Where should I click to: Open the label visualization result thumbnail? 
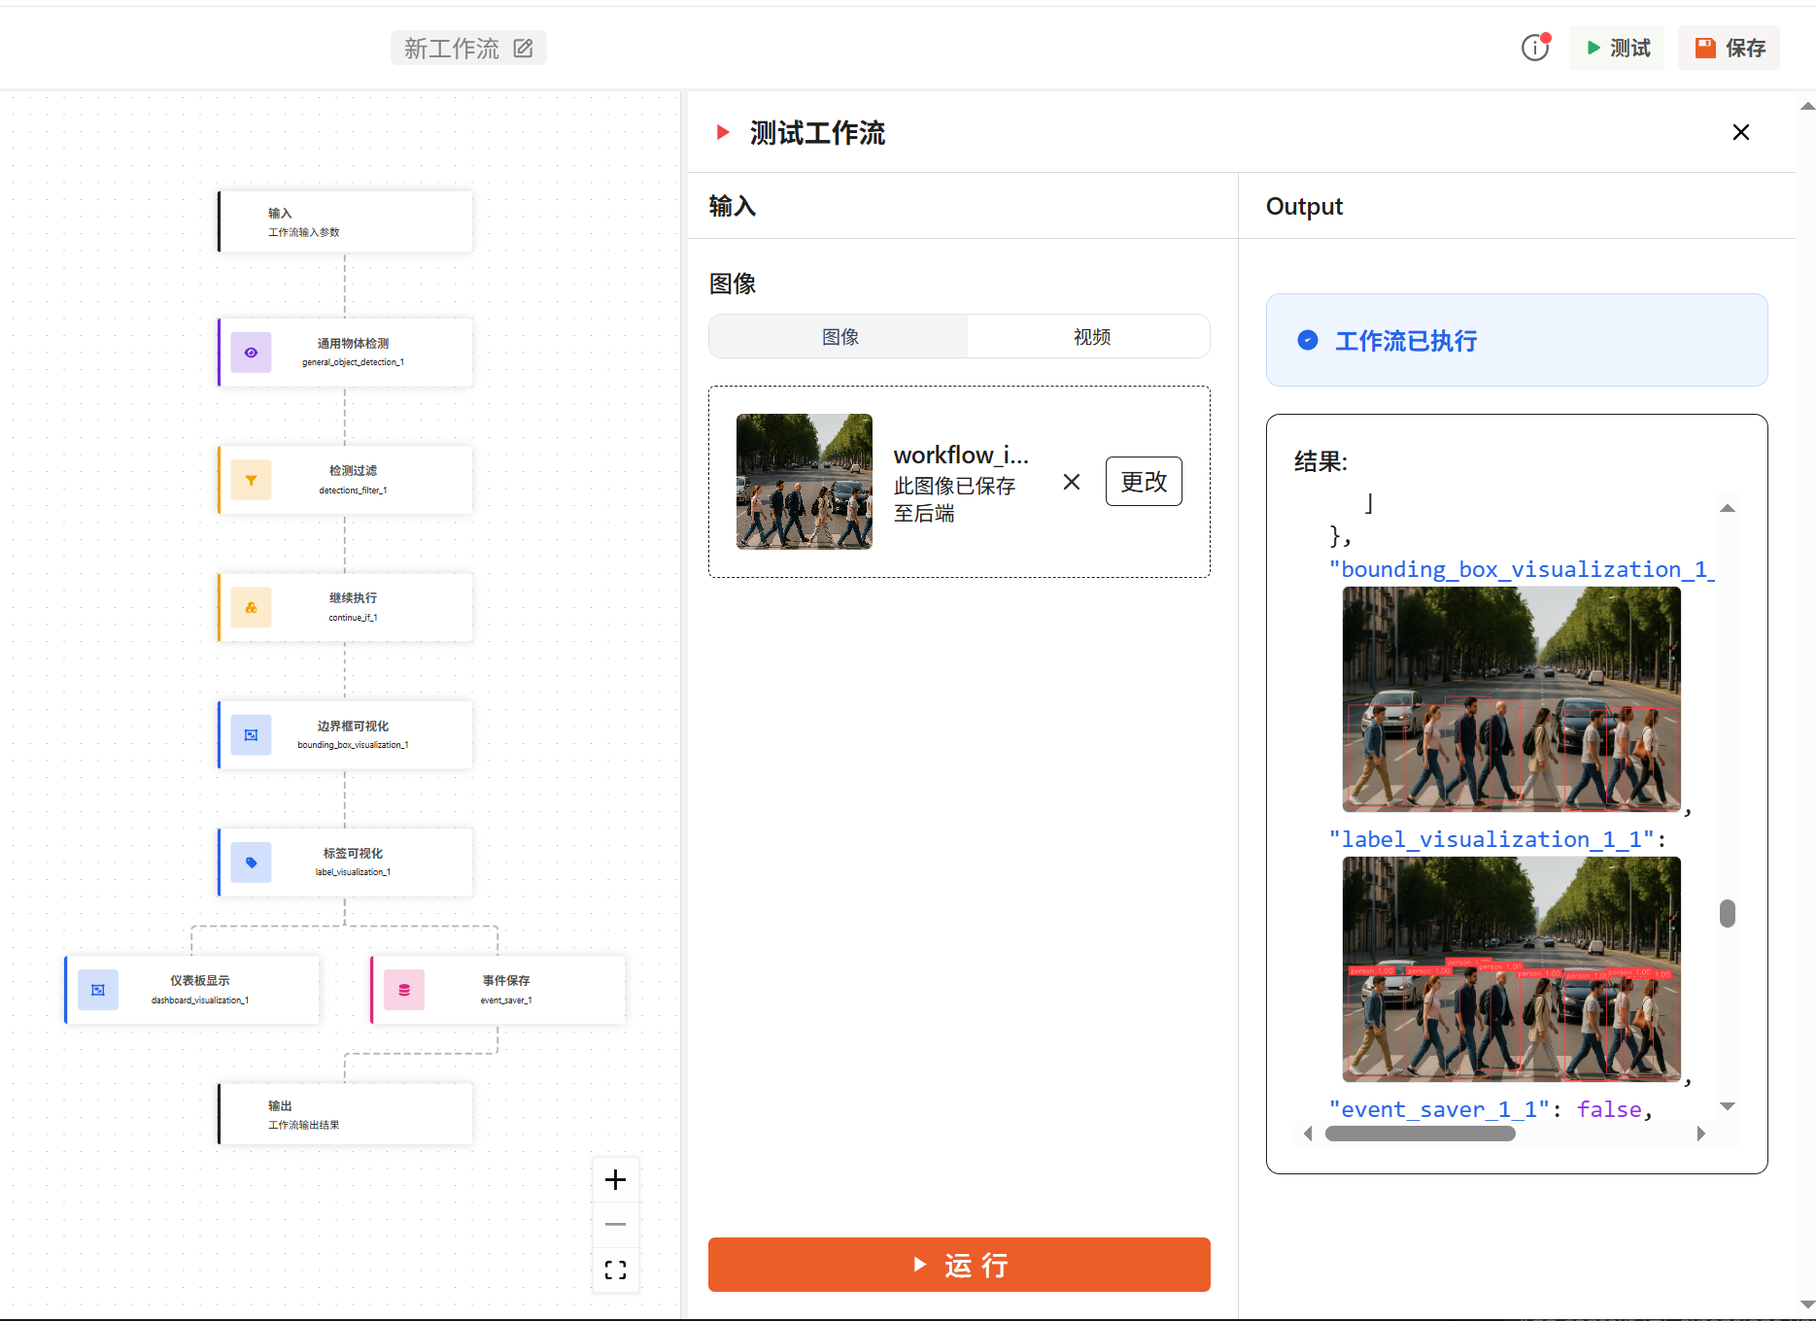1511,968
